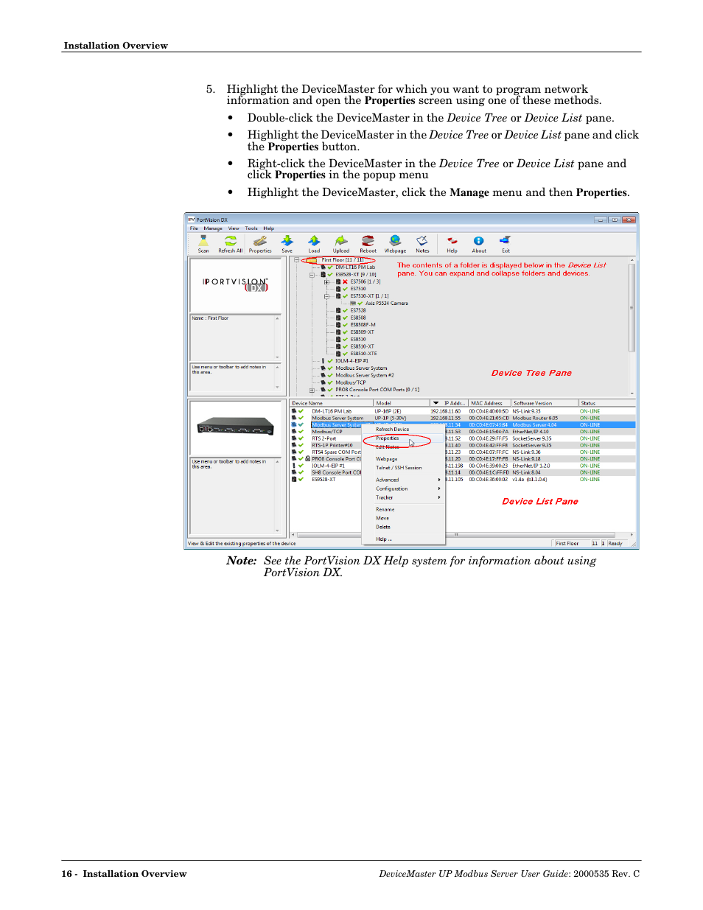Screen dimensions: 703x910
Task: Open the Help menu in menu bar
Action: tap(269, 228)
